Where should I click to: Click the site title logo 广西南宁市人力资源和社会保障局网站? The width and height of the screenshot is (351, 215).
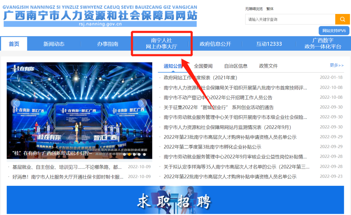point(100,16)
